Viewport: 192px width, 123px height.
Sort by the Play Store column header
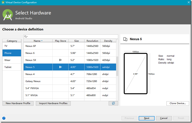coord(61,41)
